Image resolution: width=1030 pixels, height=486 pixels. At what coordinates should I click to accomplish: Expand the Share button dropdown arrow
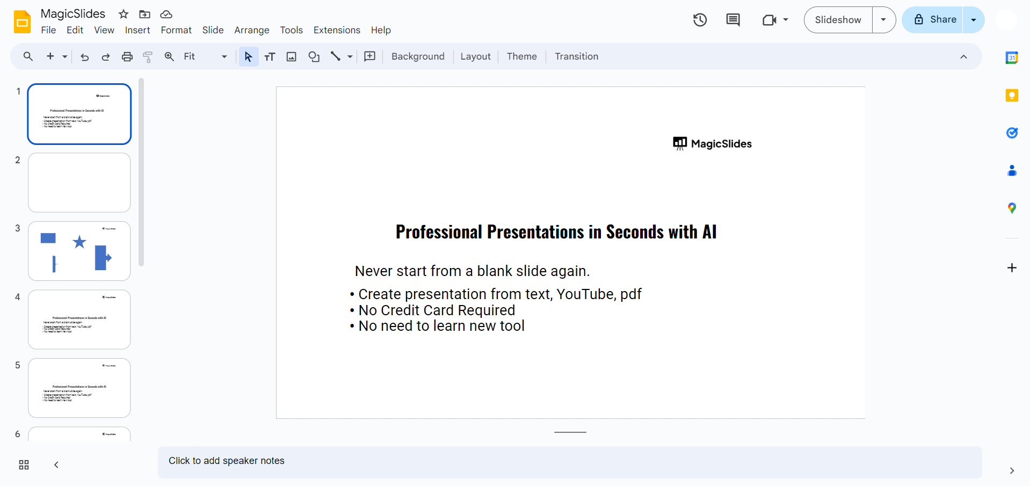click(973, 20)
